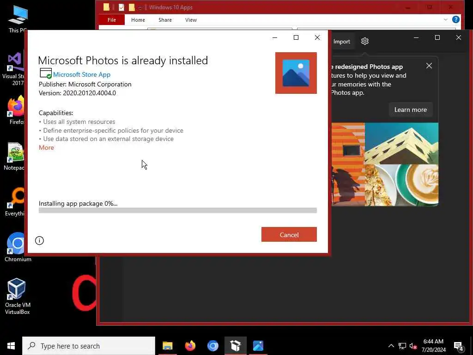The image size is (473, 355).
Task: Click "Use data stored on an external storage device"
Action: (x=108, y=139)
